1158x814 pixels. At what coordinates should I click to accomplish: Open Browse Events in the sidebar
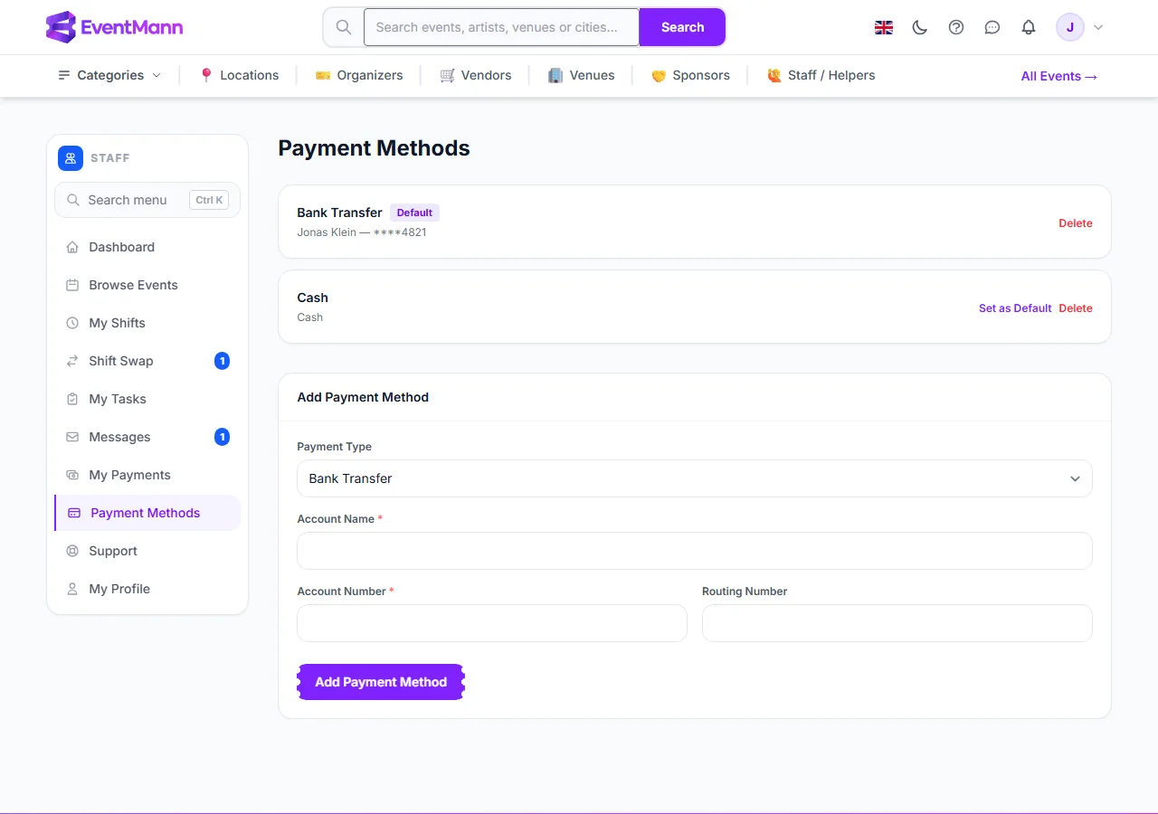147,285
